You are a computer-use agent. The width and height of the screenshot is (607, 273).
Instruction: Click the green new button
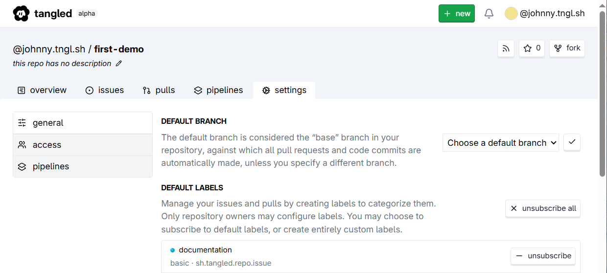[x=456, y=14]
